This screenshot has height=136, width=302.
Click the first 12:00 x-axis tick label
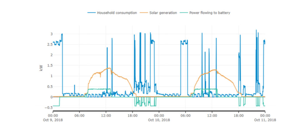(106, 116)
